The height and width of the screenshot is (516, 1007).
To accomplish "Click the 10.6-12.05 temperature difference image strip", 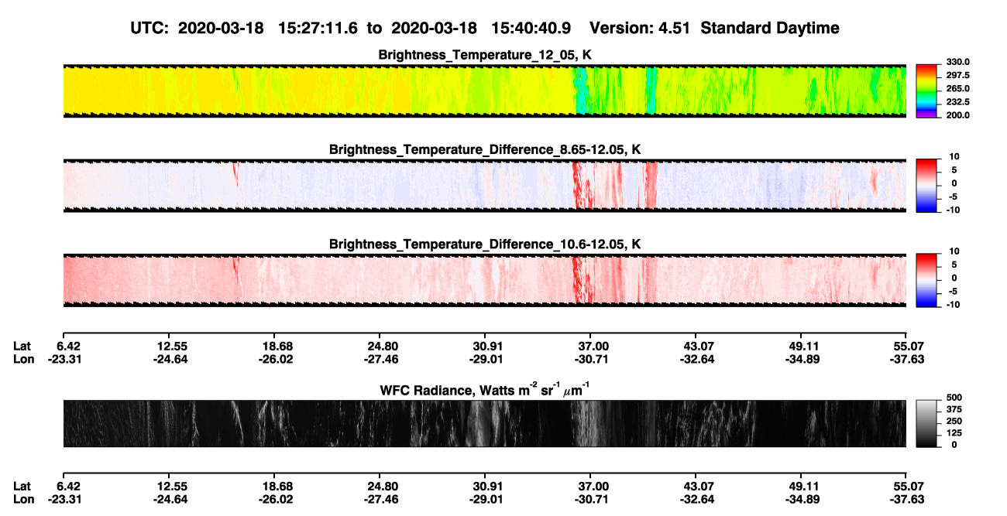I will point(485,280).
